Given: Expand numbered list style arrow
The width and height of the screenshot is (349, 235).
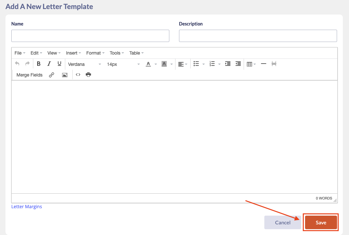Looking at the screenshot, I should pos(219,64).
